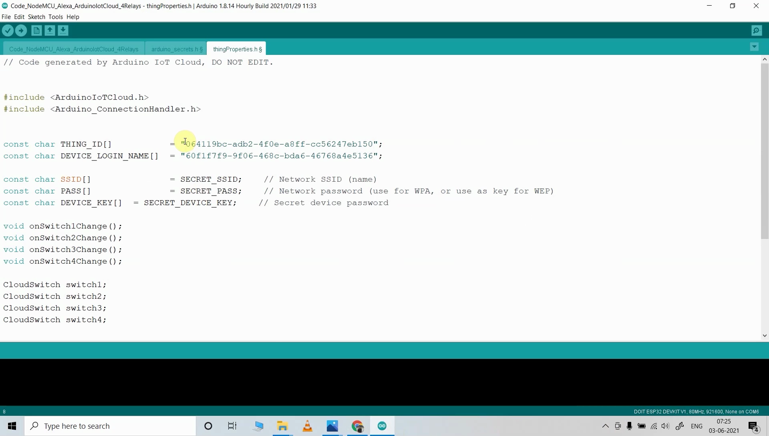Image resolution: width=769 pixels, height=436 pixels.
Task: Open the Sketch menu
Action: coord(36,17)
